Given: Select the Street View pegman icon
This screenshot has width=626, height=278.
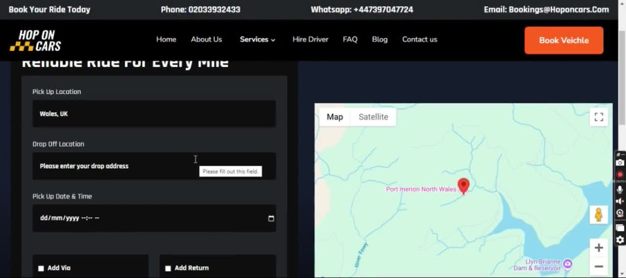Looking at the screenshot, I should pos(598,215).
